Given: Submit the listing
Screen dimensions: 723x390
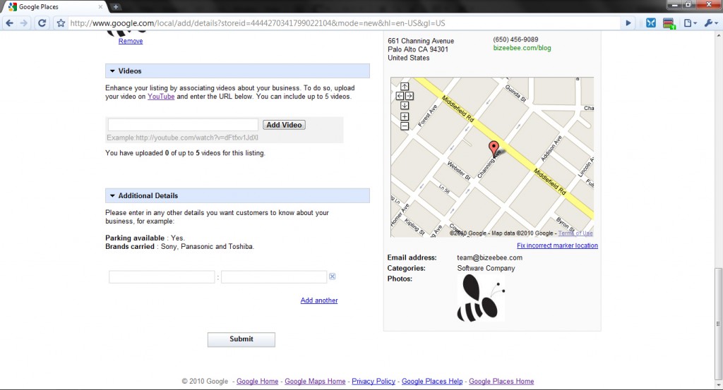Looking at the screenshot, I should click(241, 339).
